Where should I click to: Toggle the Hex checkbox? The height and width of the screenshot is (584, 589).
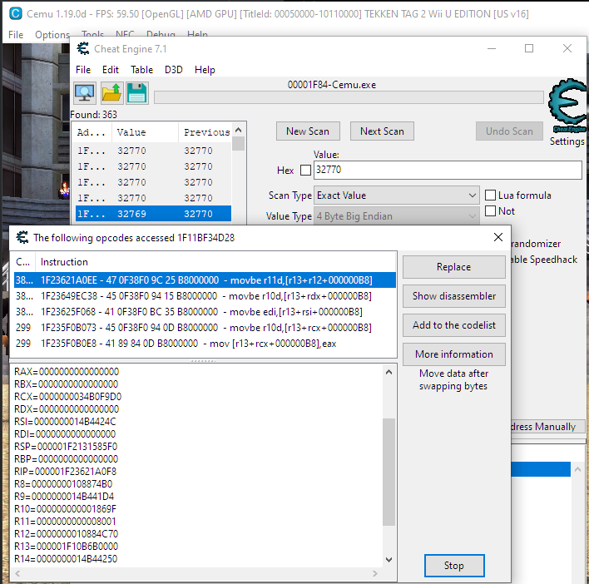pos(306,171)
